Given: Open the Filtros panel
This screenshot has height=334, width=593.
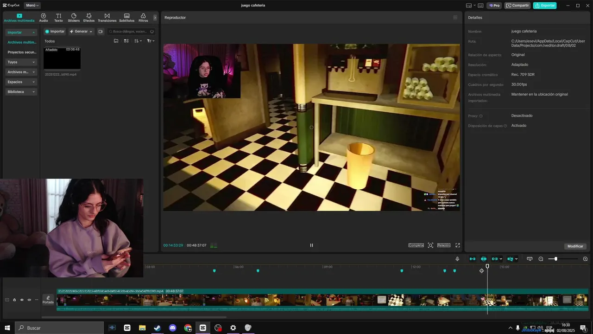Looking at the screenshot, I should 143,18.
